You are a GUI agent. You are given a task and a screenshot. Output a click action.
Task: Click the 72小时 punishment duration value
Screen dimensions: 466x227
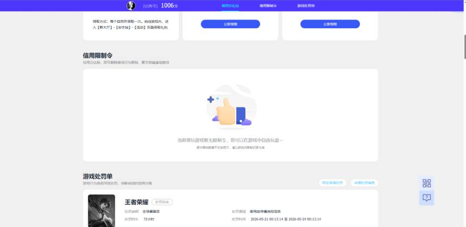pos(149,219)
